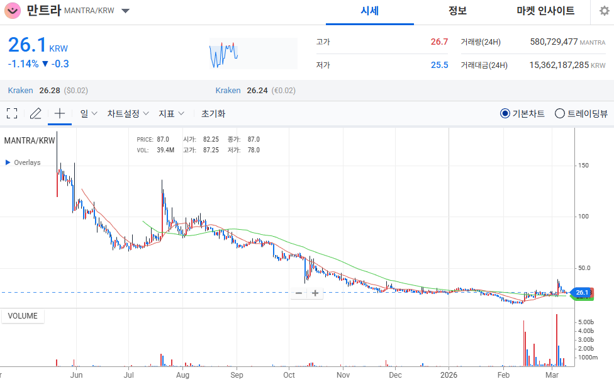Click the MANTRA coin logo icon

[13, 11]
